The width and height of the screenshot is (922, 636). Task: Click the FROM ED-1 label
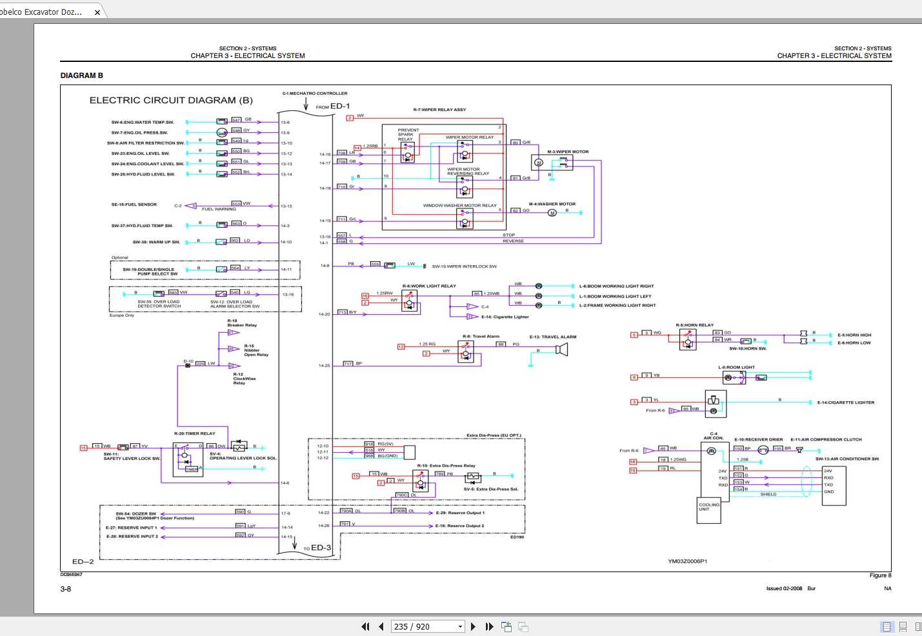[333, 106]
